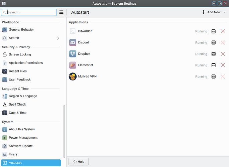Viewport: 229px width, 167px height.
Task: Open the hamburger menu beside search
Action: (x=61, y=12)
